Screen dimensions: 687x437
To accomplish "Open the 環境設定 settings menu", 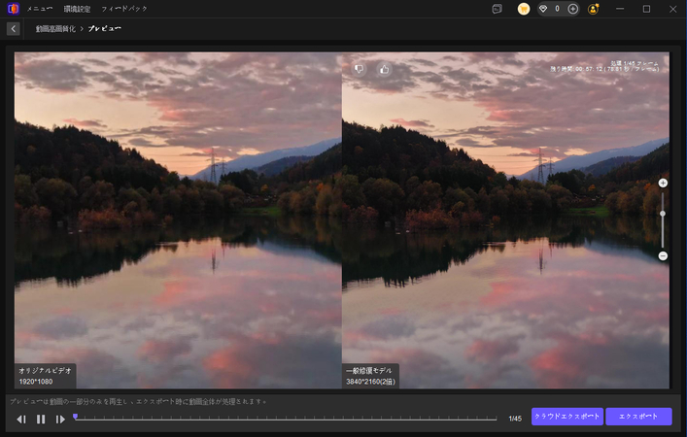I will (77, 9).
